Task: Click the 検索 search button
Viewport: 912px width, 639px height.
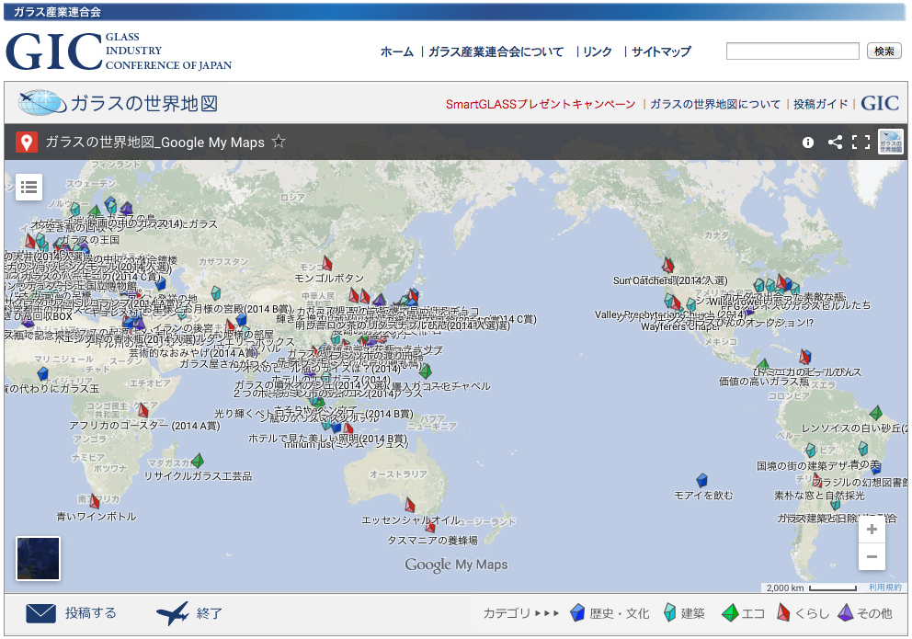Action: [x=884, y=51]
